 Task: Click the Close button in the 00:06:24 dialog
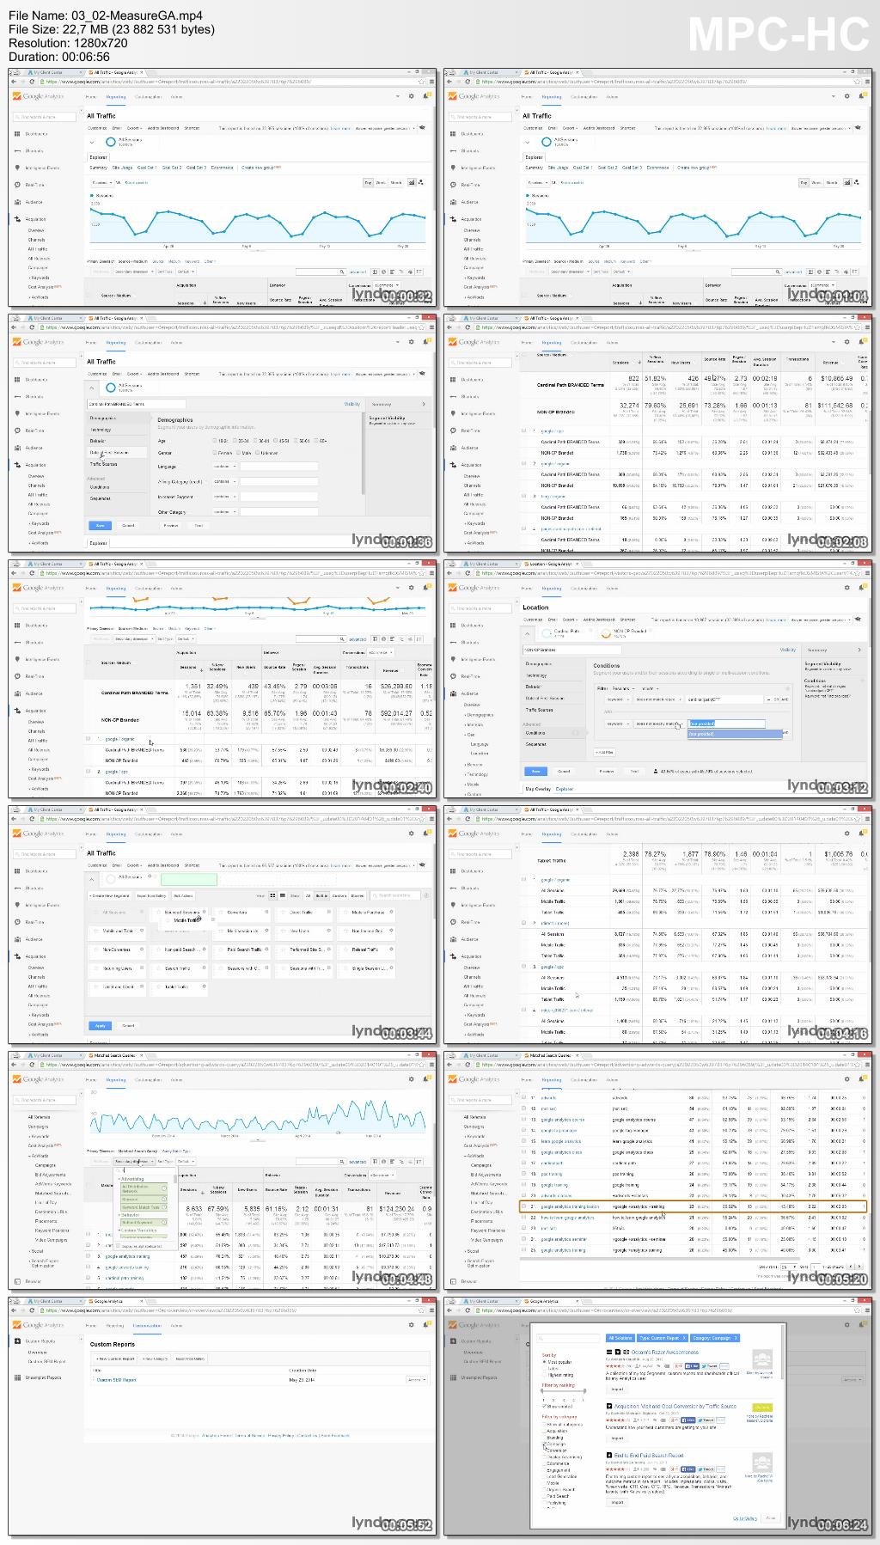tap(770, 1518)
